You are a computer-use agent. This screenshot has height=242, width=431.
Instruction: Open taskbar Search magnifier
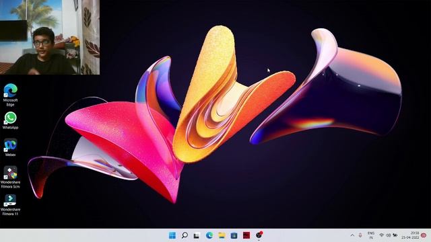(x=185, y=235)
